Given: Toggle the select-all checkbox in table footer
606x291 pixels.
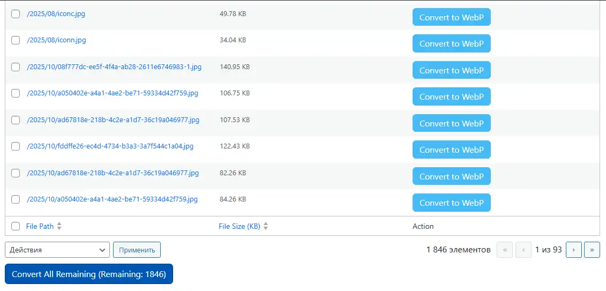Looking at the screenshot, I should click(x=16, y=226).
